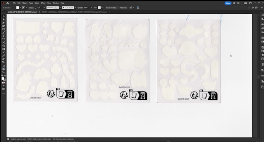
Task: Select the Type tool
Action: coord(3,36)
